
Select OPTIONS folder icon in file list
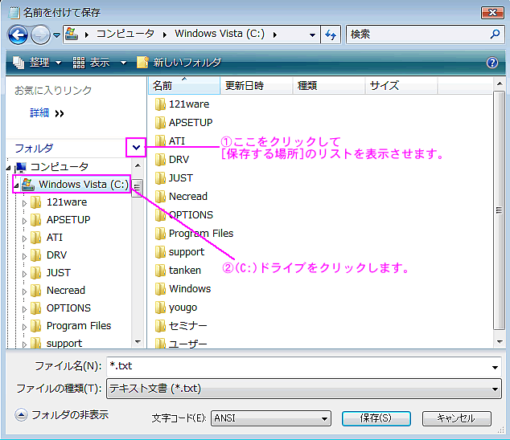160,215
